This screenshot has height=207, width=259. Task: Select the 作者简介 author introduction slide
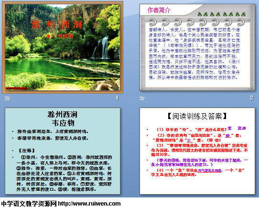click(197, 47)
